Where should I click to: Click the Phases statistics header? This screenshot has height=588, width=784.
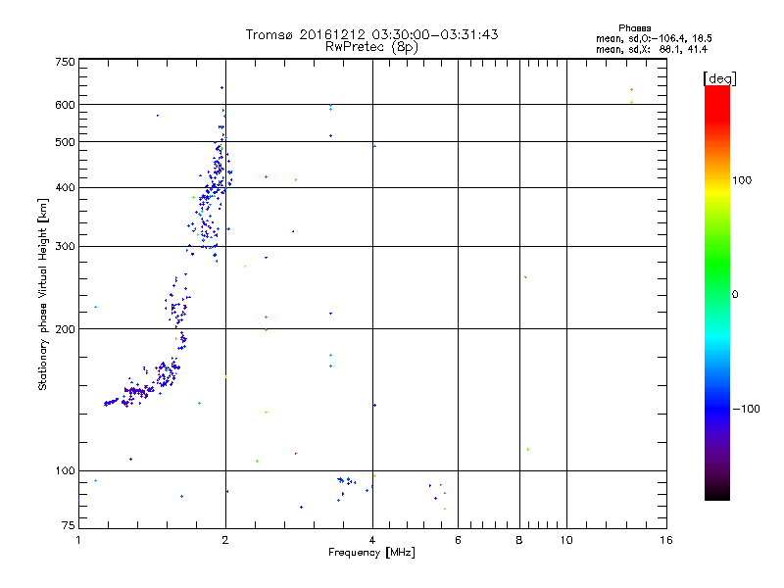(634, 28)
